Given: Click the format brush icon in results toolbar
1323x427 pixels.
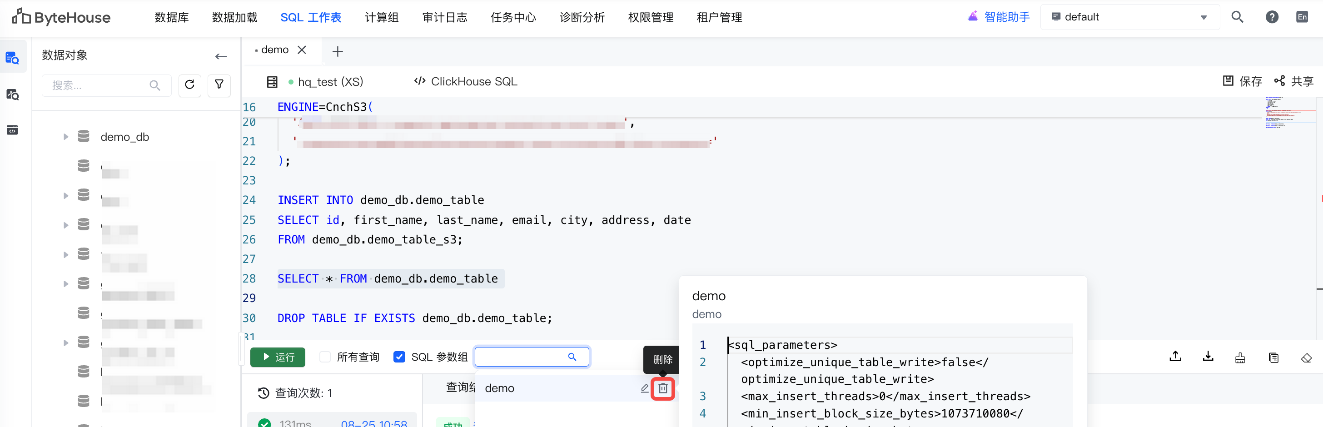Looking at the screenshot, I should tap(1240, 357).
